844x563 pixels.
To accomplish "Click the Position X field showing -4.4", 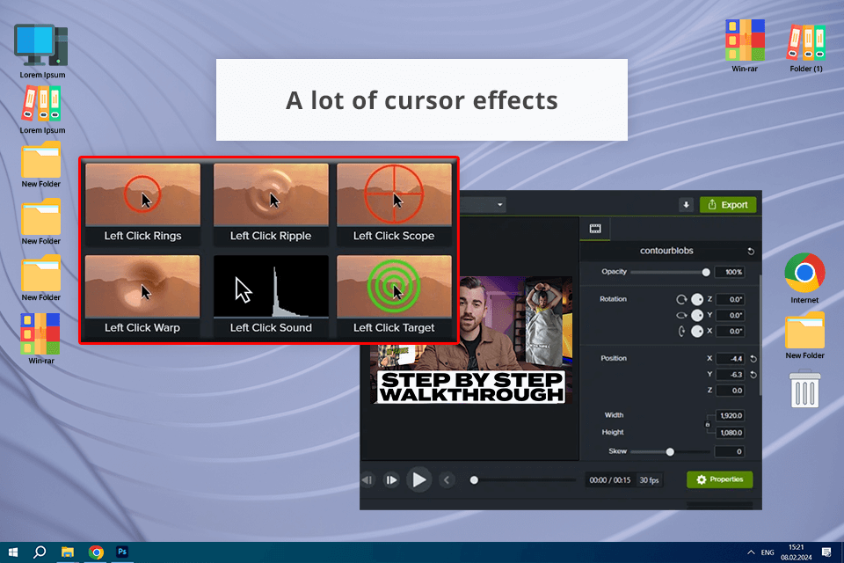I will (x=730, y=359).
